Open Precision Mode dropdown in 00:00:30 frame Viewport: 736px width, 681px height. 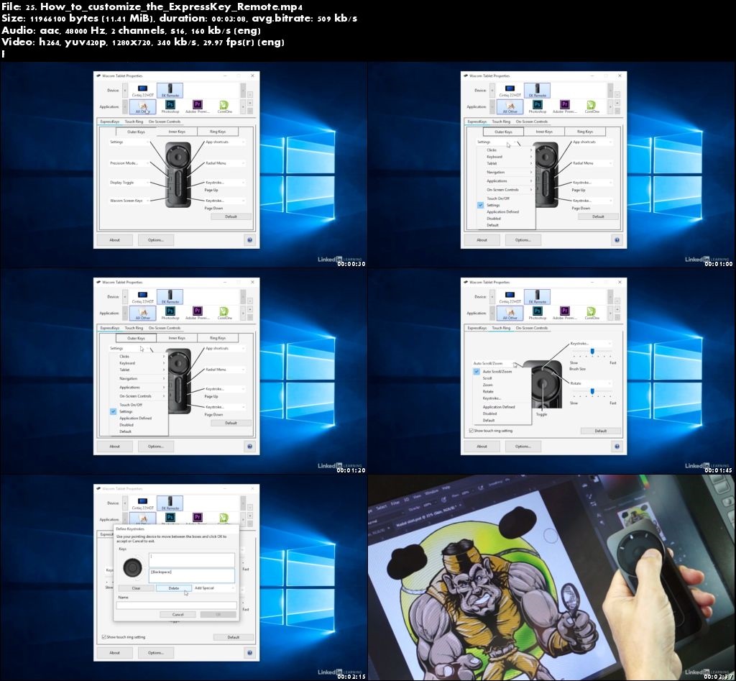pos(129,163)
